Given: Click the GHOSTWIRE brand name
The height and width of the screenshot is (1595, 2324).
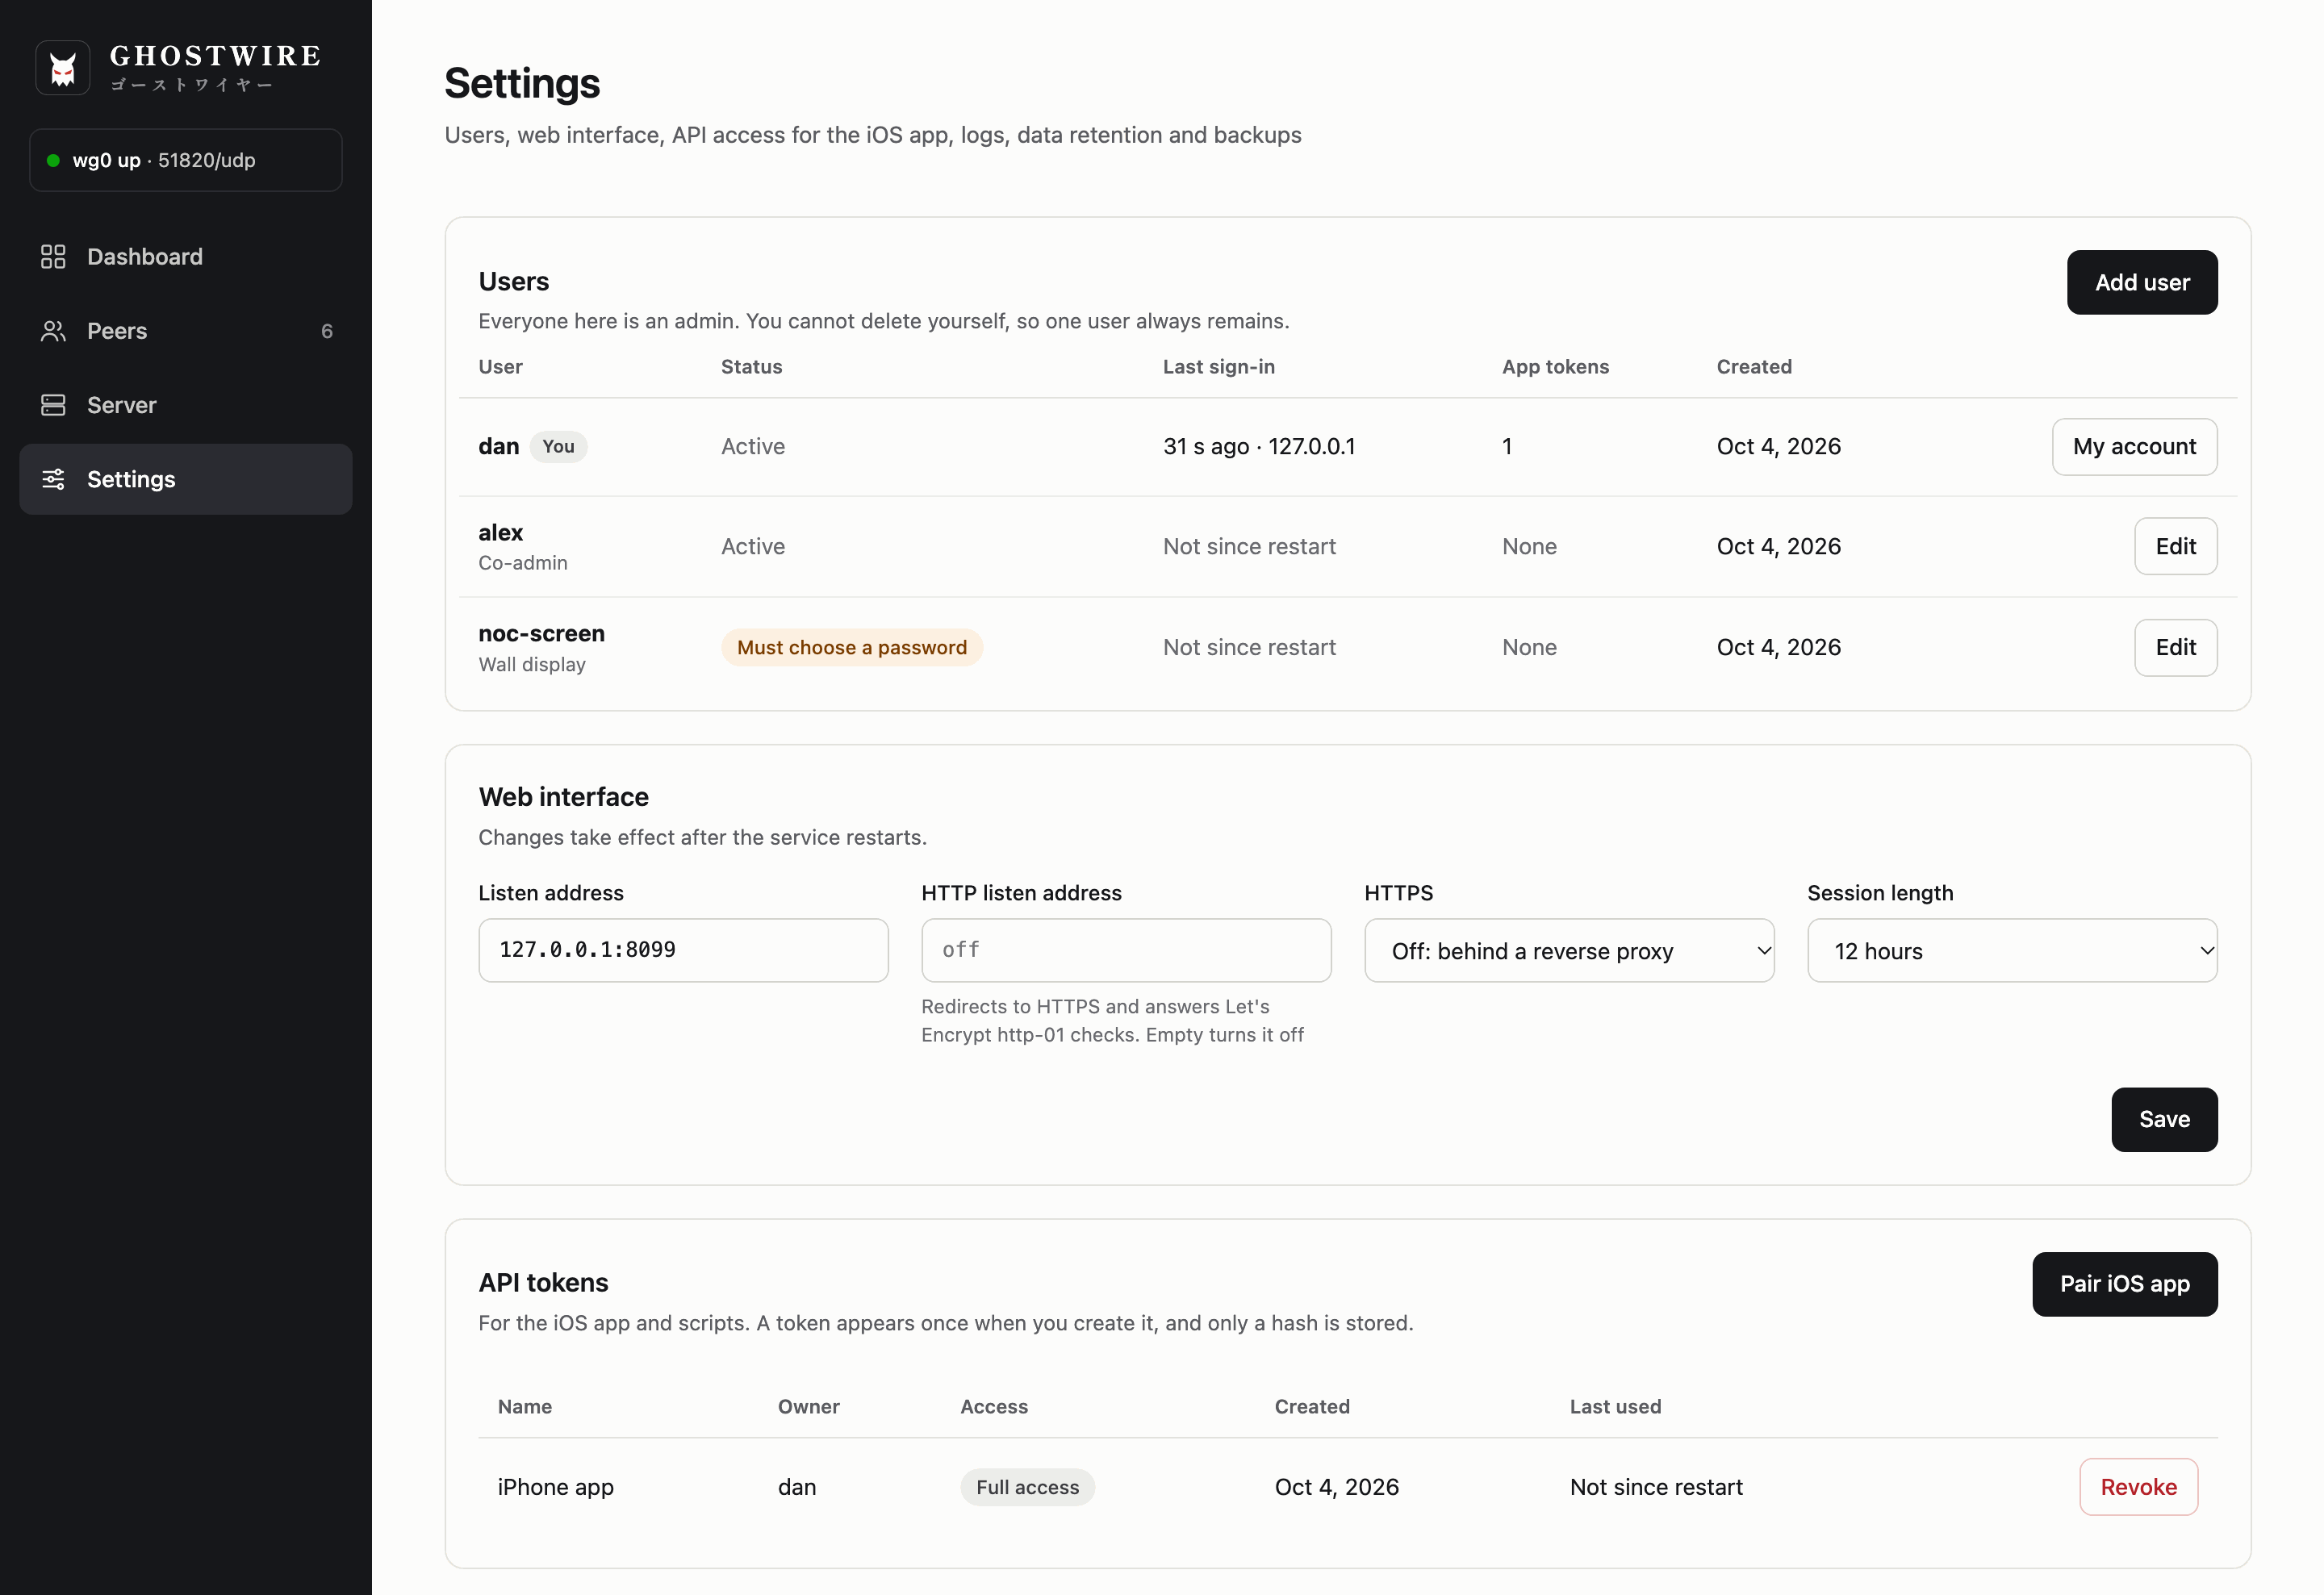Looking at the screenshot, I should pyautogui.click(x=215, y=56).
